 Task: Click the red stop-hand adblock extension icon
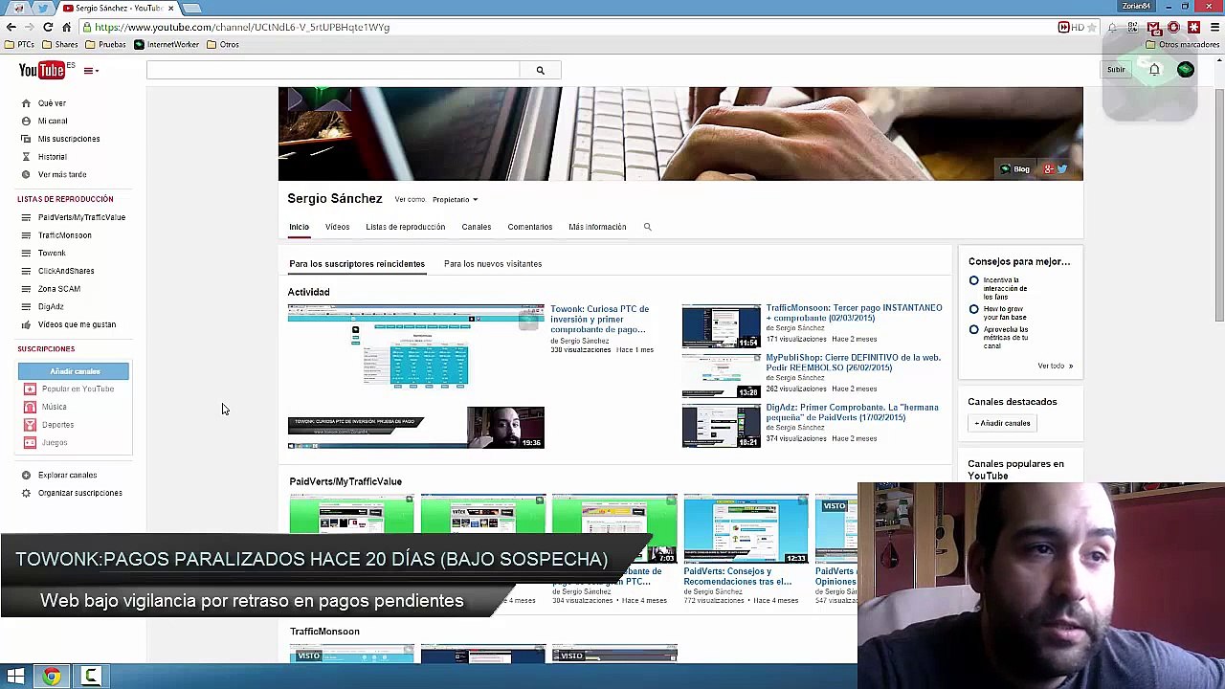(x=1173, y=27)
